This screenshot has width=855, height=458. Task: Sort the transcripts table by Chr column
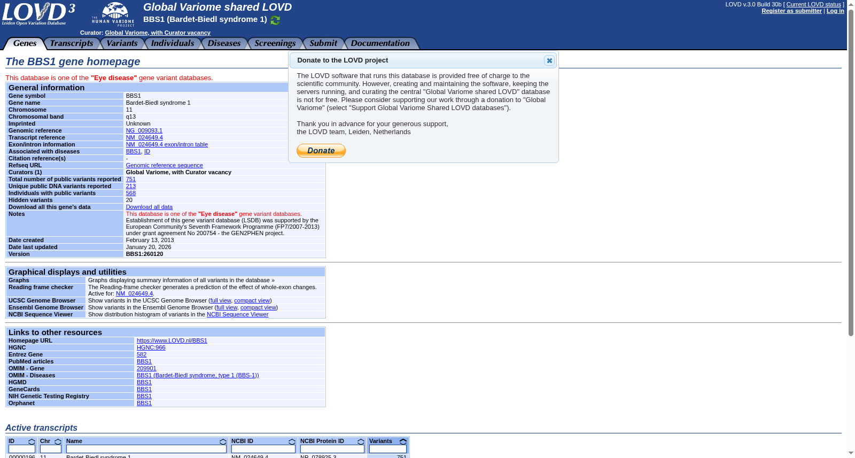pos(58,442)
